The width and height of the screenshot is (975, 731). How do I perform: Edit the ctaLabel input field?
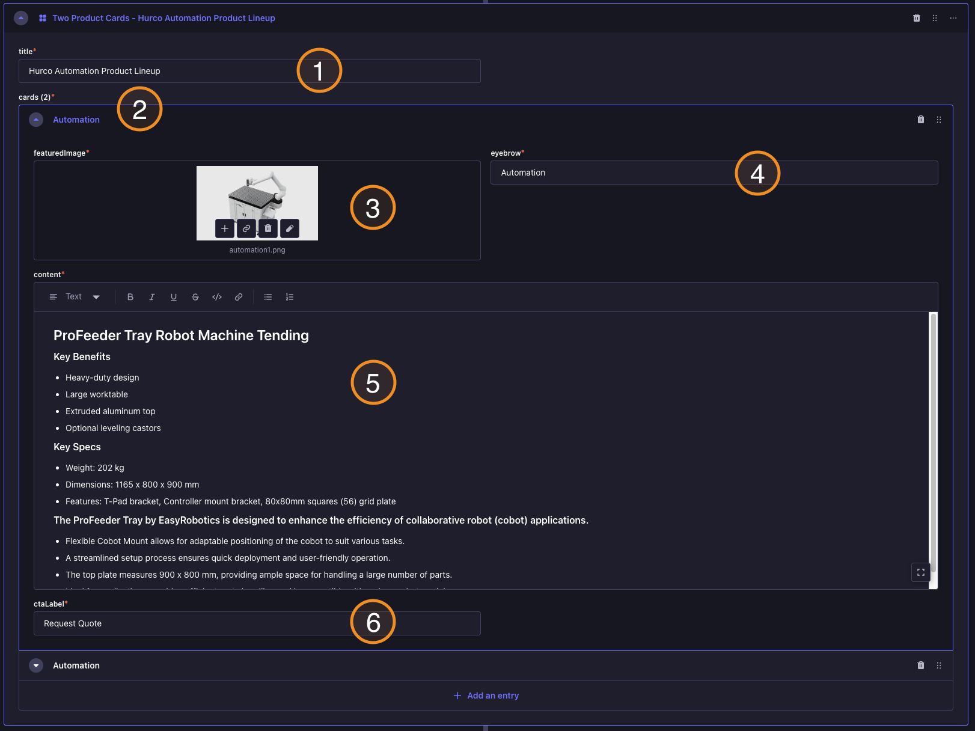pyautogui.click(x=257, y=623)
